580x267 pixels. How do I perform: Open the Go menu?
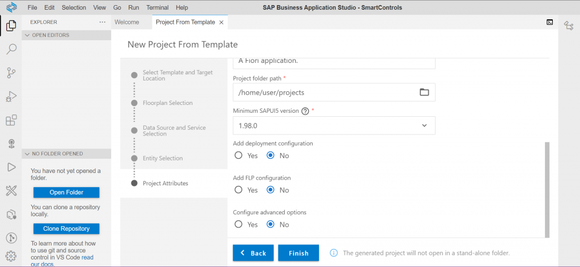117,7
